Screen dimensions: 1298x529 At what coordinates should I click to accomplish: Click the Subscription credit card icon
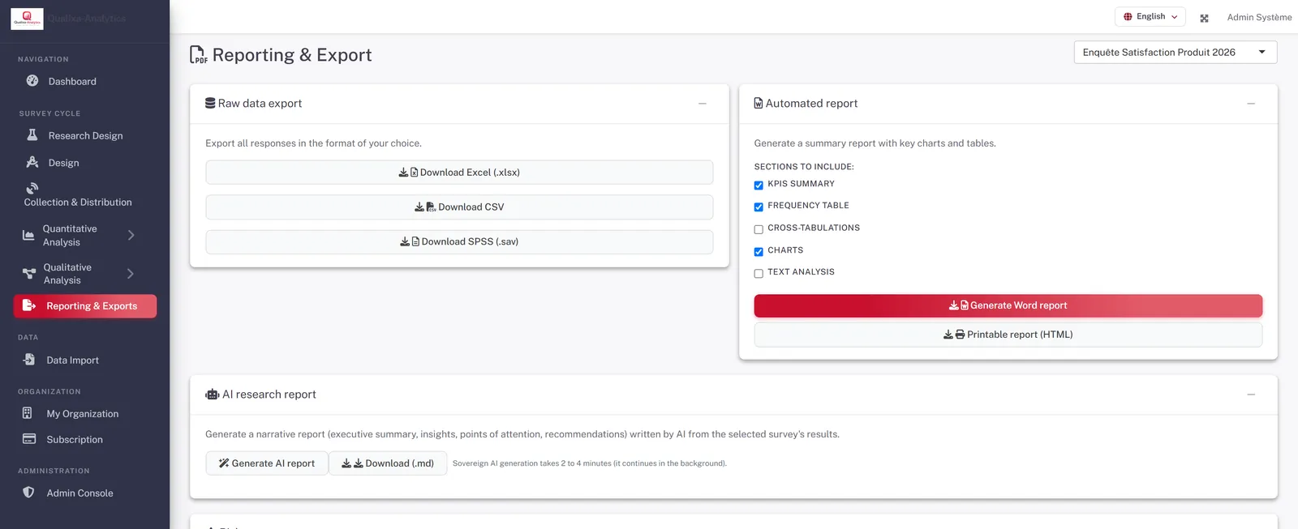click(29, 439)
